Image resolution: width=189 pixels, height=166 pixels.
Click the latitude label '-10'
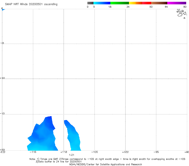(x=2, y=78)
